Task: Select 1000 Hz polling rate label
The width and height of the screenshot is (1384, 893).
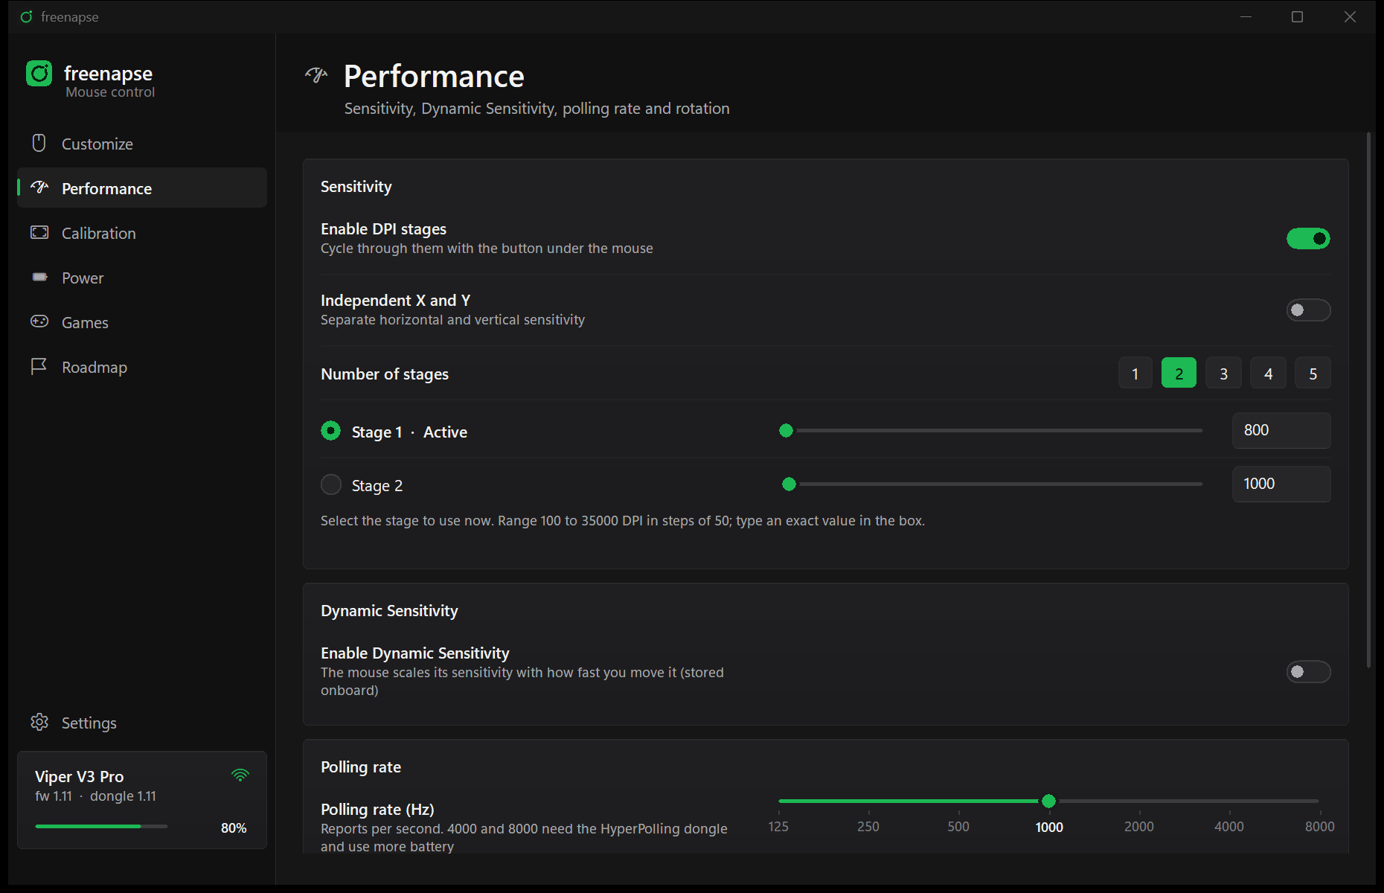Action: point(1049,827)
